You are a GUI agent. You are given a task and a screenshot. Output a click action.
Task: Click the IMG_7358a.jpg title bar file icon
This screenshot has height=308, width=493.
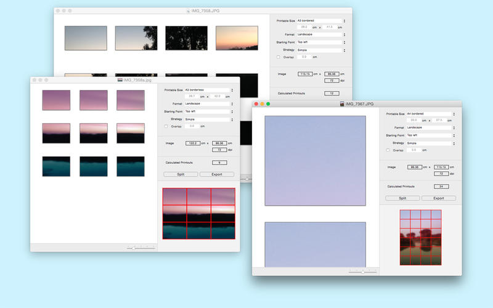(120, 80)
